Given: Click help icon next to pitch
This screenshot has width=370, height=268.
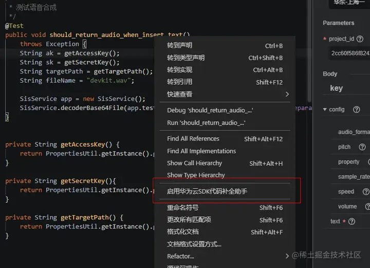Looking at the screenshot, I should tap(362, 147).
